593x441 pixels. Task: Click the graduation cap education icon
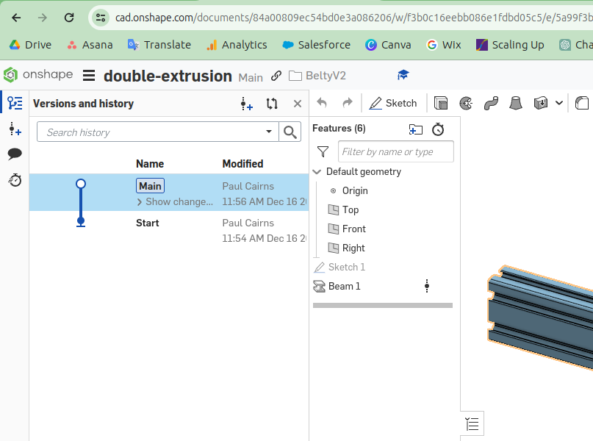tap(403, 75)
